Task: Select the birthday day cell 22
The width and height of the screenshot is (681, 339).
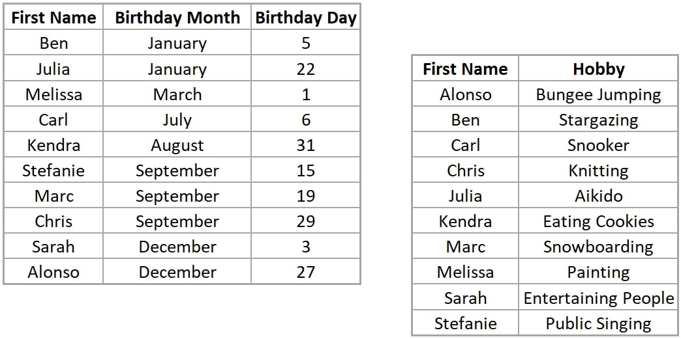Action: click(x=306, y=68)
